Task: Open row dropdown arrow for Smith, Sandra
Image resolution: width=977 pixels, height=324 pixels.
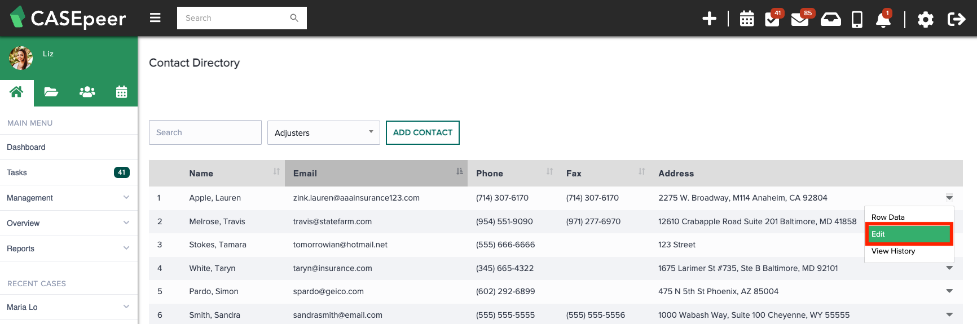Action: pyautogui.click(x=949, y=315)
